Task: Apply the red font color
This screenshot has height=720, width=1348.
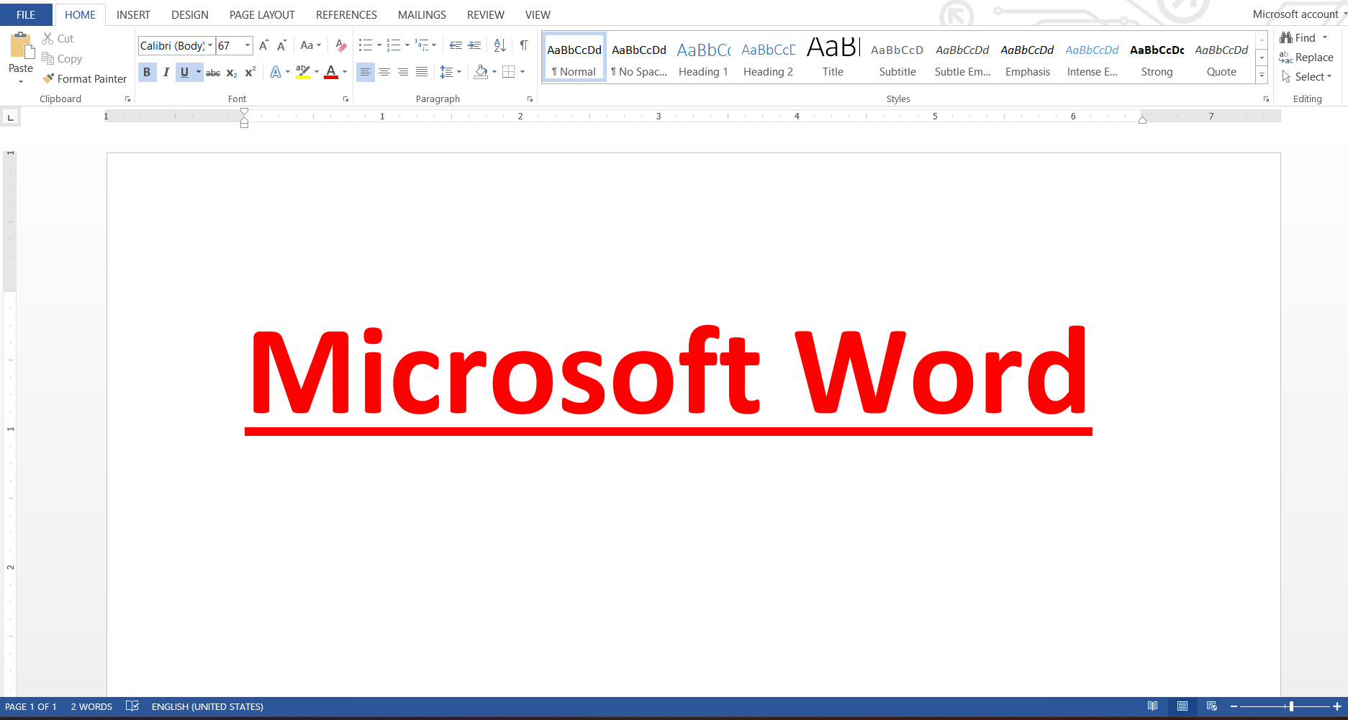Action: click(x=331, y=72)
